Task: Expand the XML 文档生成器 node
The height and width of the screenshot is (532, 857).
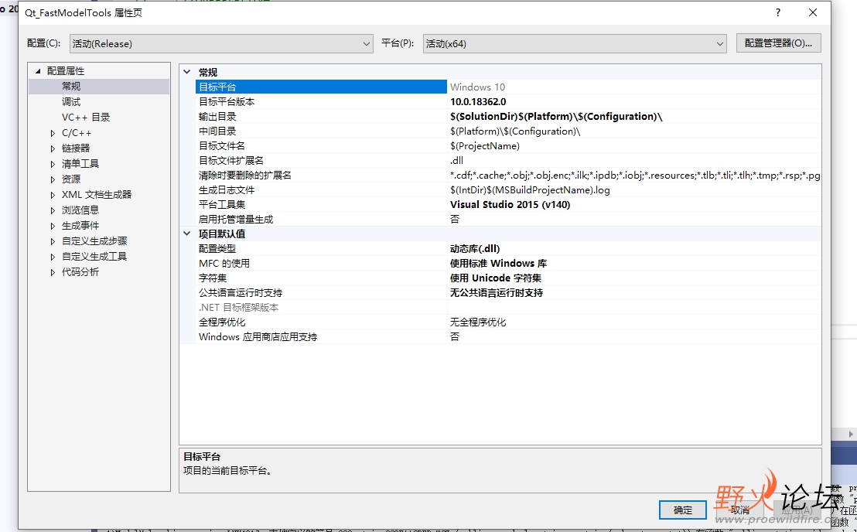Action: point(53,195)
